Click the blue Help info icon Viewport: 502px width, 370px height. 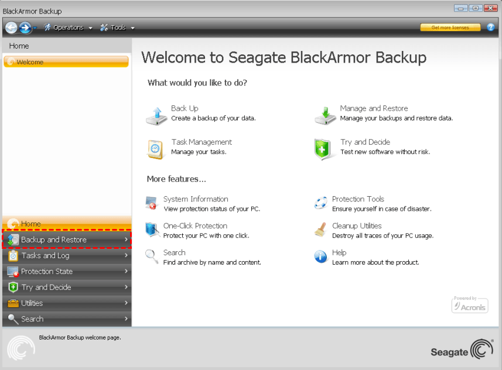(320, 256)
